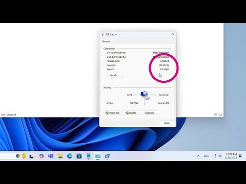Open the clock showing 10:00 PM
This screenshot has height=184, width=246.
231,156
